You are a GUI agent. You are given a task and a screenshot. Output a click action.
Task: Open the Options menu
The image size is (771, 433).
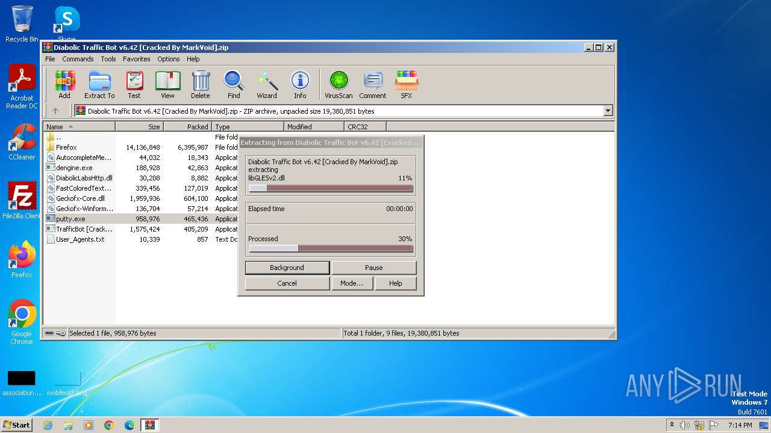[169, 59]
